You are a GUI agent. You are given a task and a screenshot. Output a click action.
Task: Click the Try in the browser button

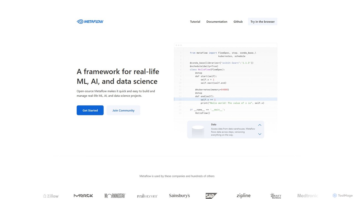point(262,22)
